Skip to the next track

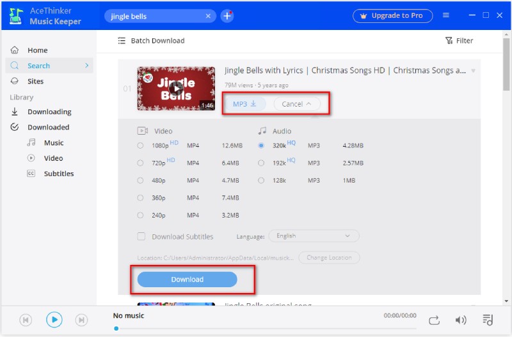pos(81,320)
